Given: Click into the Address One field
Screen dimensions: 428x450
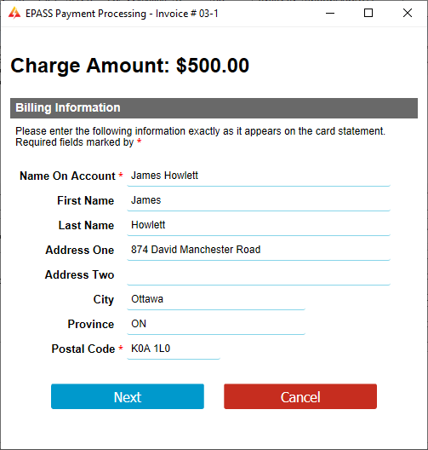Looking at the screenshot, I should tap(259, 250).
